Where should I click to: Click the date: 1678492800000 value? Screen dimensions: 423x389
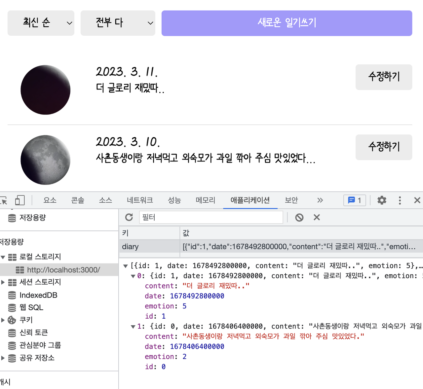click(x=197, y=296)
